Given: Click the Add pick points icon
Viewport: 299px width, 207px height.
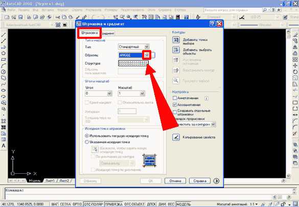Looking at the screenshot, I should pos(176,40).
